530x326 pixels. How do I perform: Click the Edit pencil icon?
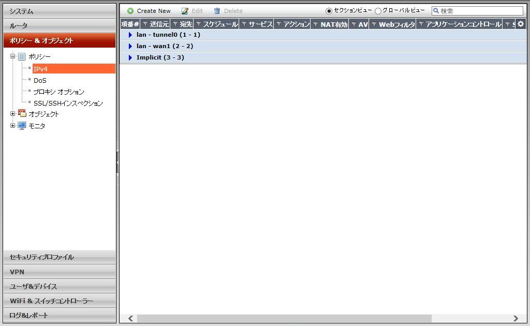pyautogui.click(x=185, y=11)
